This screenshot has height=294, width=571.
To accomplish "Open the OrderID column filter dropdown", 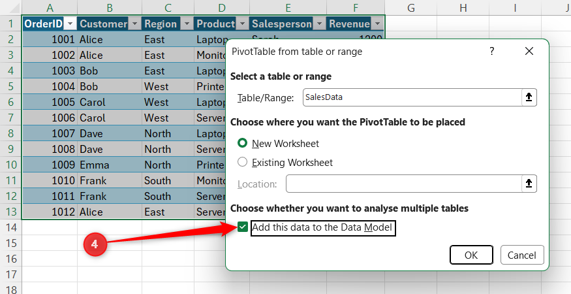I will pos(70,24).
